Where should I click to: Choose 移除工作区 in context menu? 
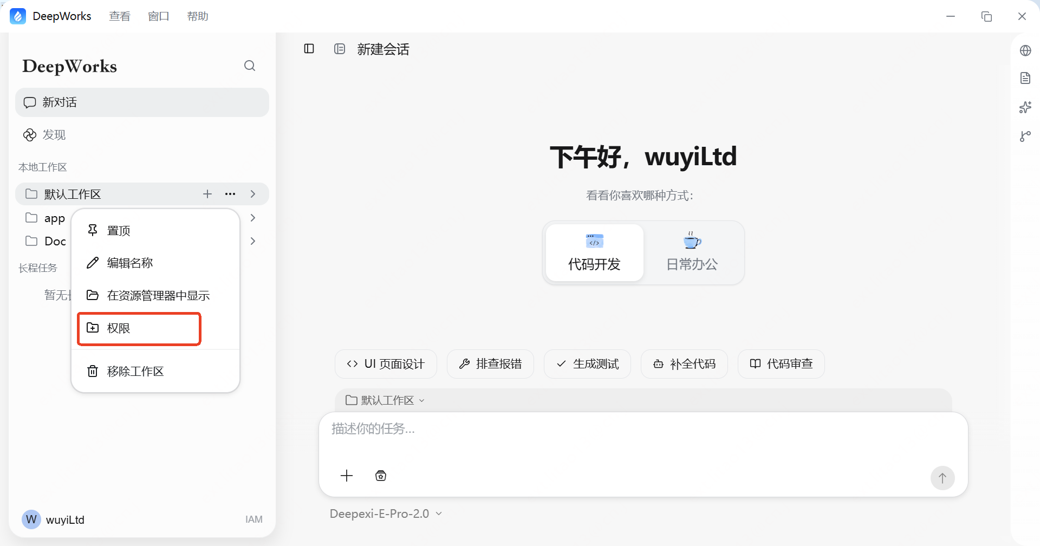click(x=155, y=371)
